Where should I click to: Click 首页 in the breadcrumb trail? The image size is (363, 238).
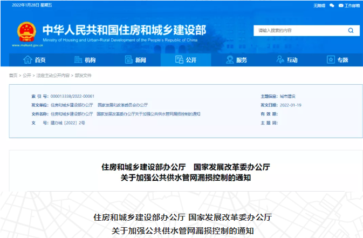pyautogui.click(x=13, y=76)
